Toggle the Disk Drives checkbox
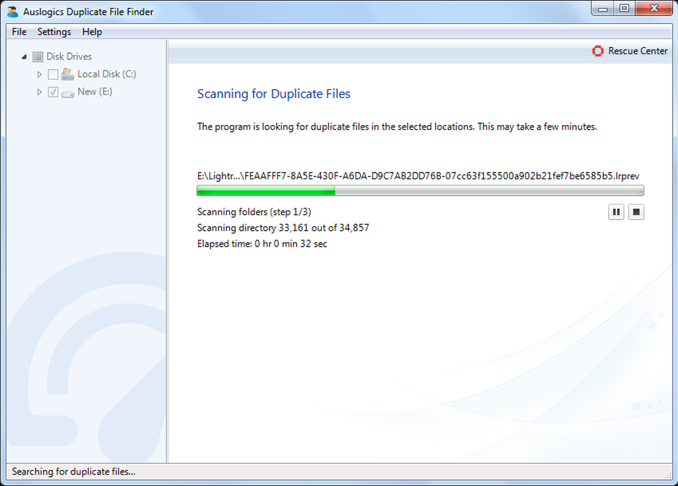 tap(38, 57)
